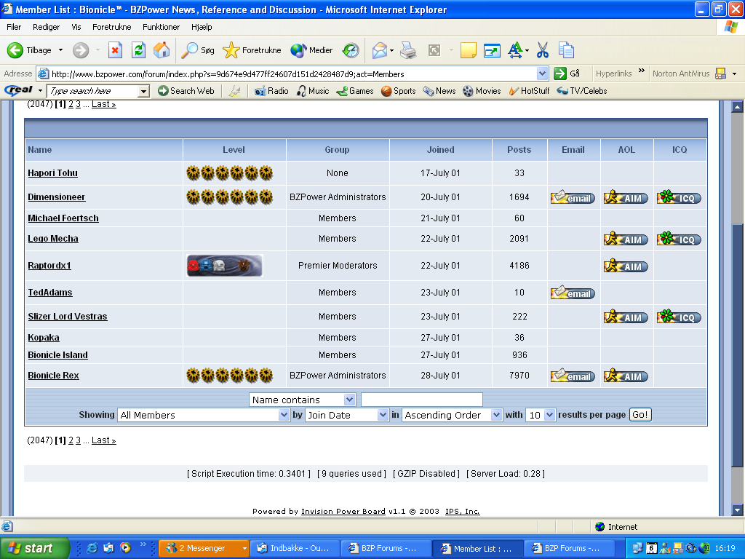Open Invision Power Board footer link

click(343, 512)
